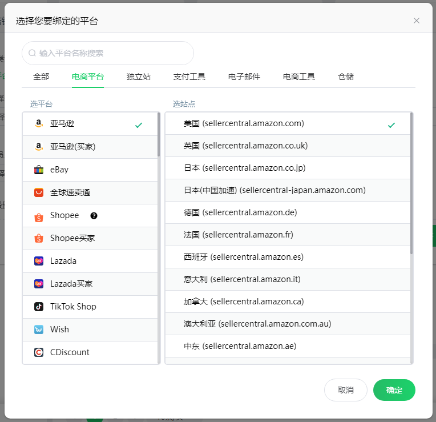Screen dimensions: 436x422
Task: Select site 美国 (sellercentral.amazon.com)
Action: (x=288, y=123)
